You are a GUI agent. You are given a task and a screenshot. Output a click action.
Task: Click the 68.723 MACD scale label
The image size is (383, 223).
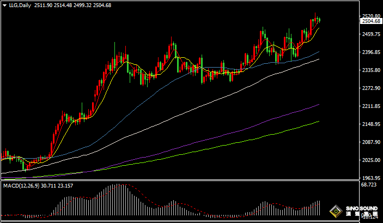point(369,186)
